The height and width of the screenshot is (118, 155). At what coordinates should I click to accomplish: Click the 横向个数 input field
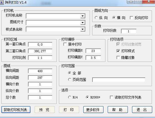(x=40, y=84)
